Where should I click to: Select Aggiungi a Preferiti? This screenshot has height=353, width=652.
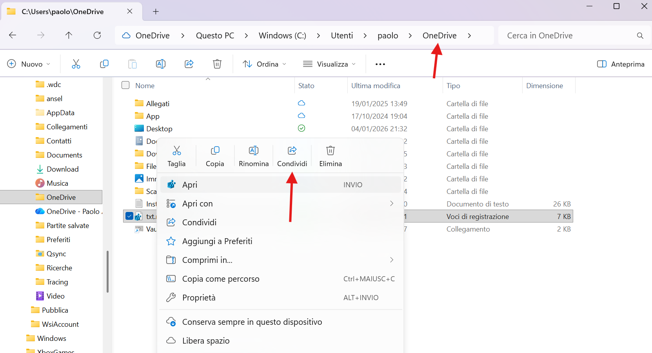coord(281,241)
